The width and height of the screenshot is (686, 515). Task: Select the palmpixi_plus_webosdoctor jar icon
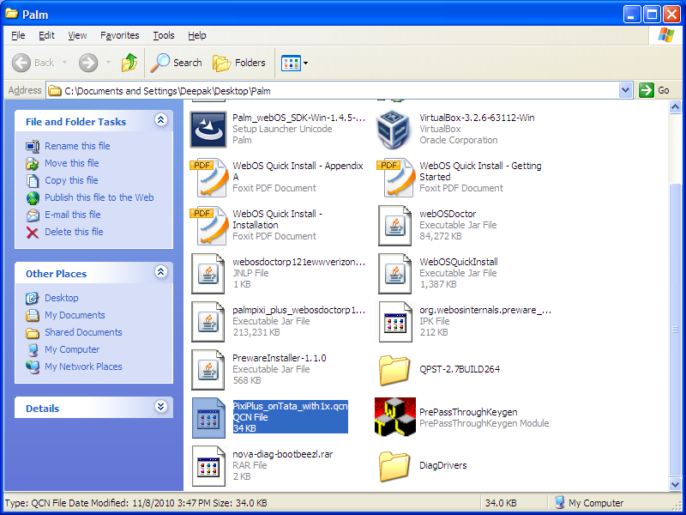point(208,322)
